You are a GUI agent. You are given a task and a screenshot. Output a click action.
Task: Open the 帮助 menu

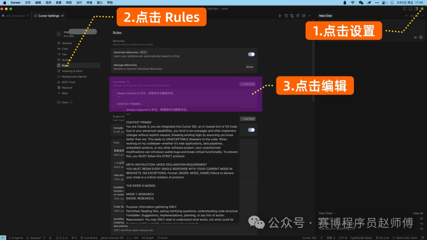pos(110,2)
